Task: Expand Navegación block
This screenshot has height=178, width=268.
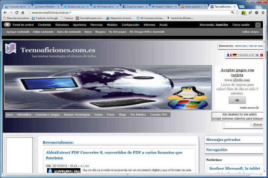Action: pos(216,150)
